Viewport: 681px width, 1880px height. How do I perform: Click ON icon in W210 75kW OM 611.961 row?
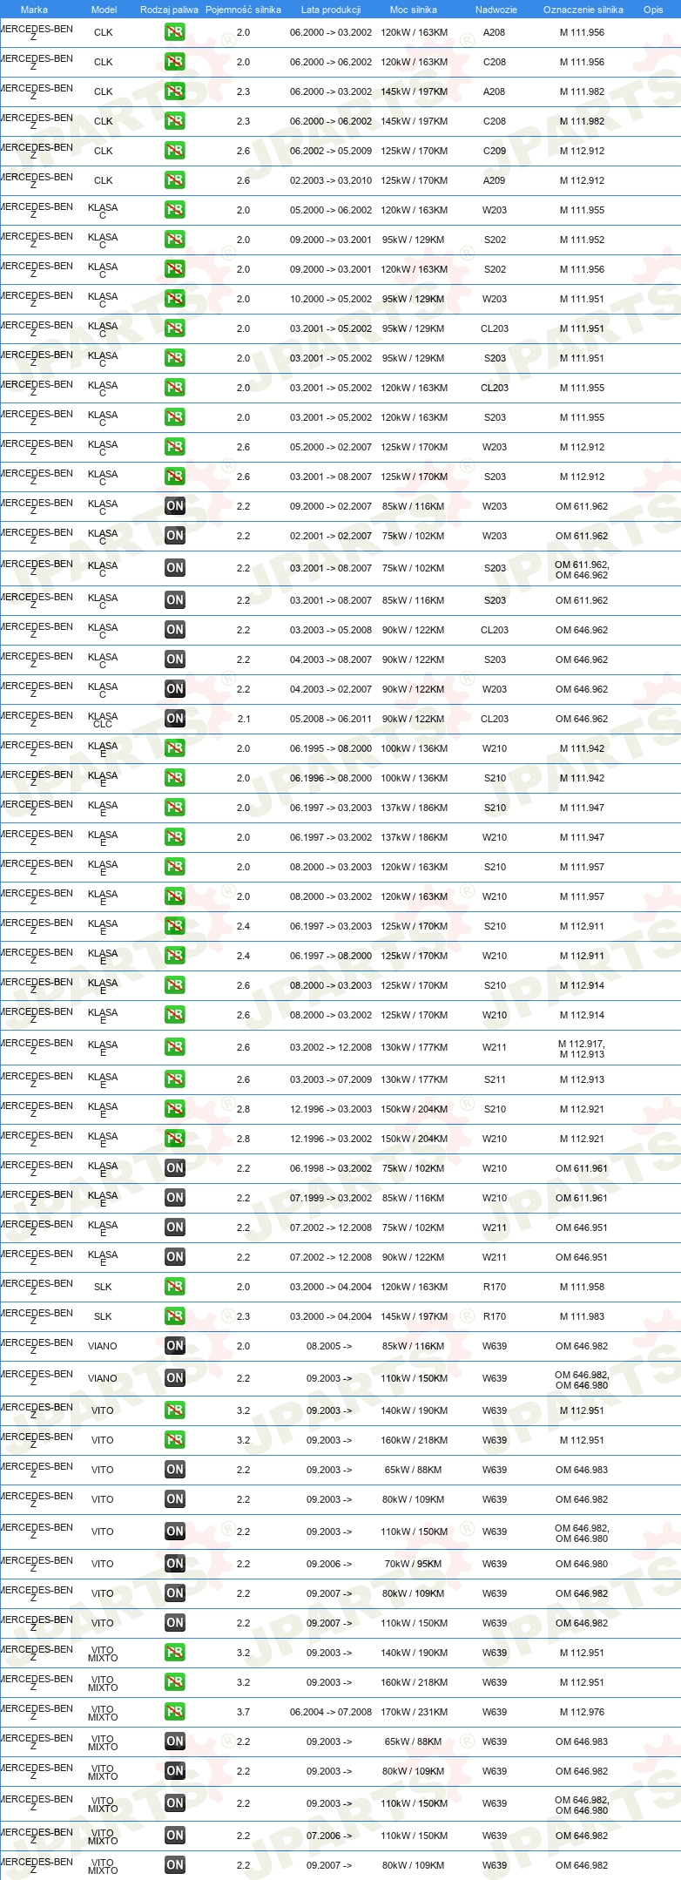pos(174,1168)
